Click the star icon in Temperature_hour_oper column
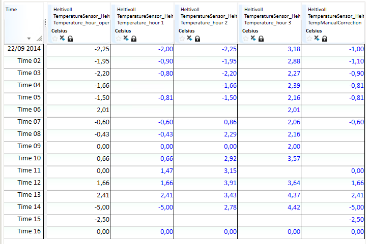The image size is (370, 244). point(55,38)
